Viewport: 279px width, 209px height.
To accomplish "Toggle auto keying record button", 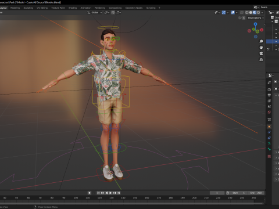I will 90,193.
